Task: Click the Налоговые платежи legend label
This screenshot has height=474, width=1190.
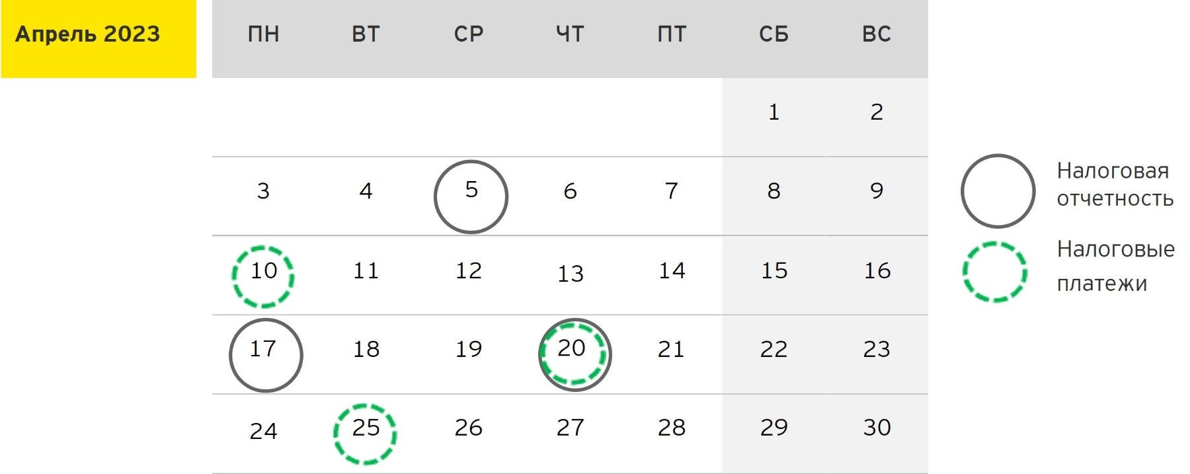Action: [x=1115, y=266]
